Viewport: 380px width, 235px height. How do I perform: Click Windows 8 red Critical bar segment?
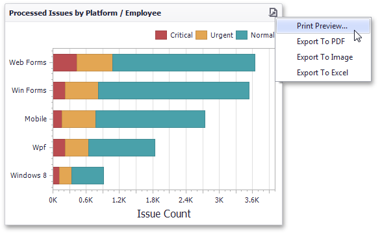pyautogui.click(x=57, y=176)
